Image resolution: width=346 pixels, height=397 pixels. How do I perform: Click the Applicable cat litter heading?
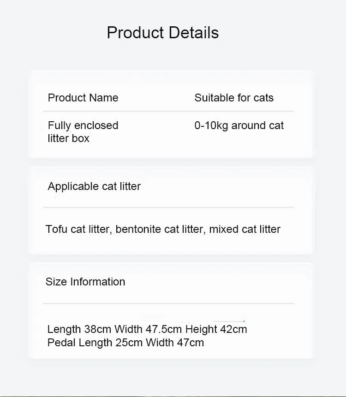[94, 186]
